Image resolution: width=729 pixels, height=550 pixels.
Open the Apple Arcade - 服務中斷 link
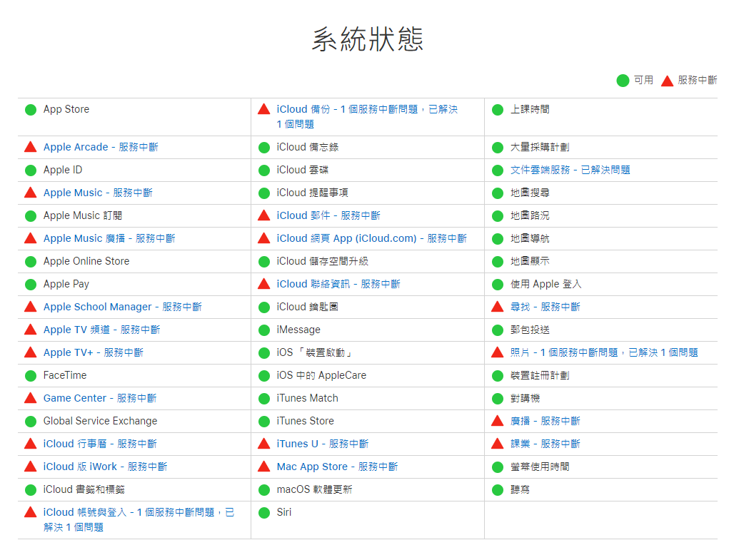(x=101, y=147)
